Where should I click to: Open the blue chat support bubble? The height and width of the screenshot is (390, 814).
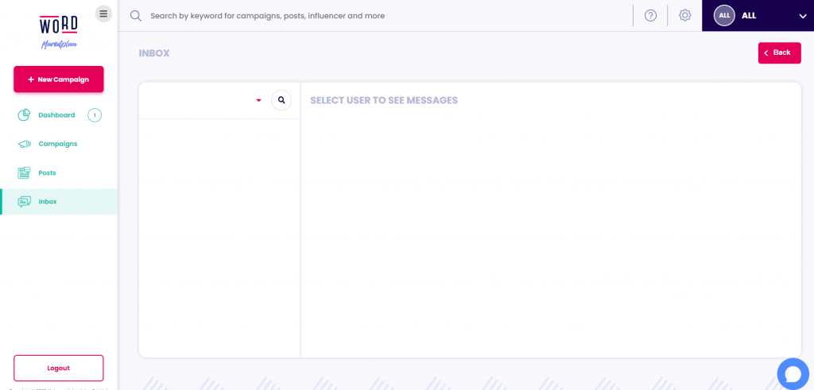793,374
